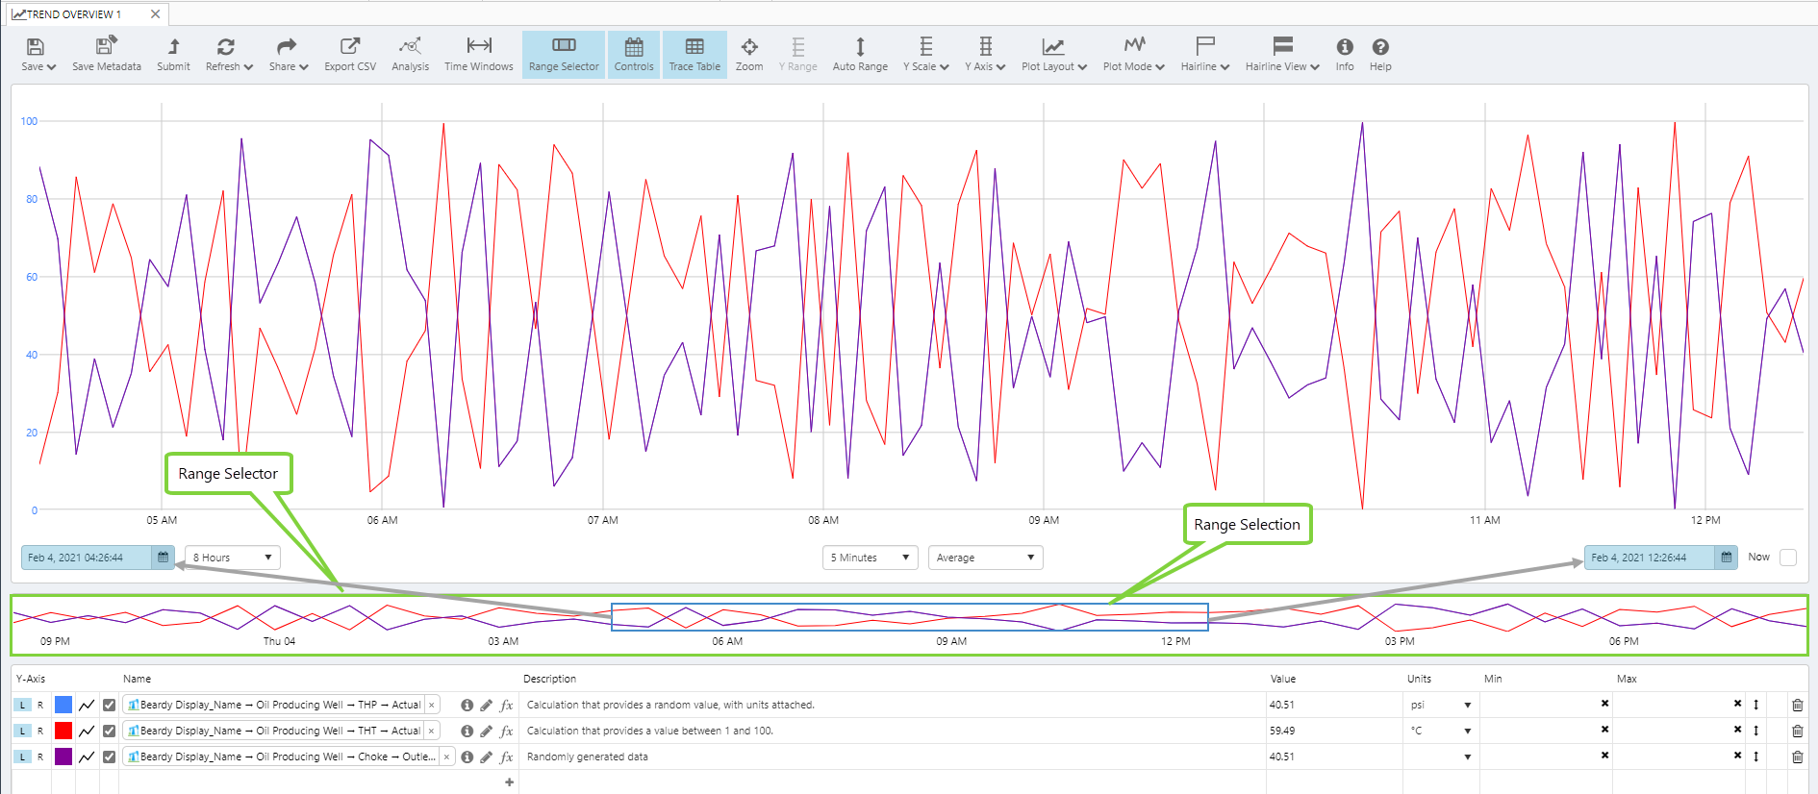Expand the 5 Minutes interval dropdown
This screenshot has width=1818, height=794.
point(870,558)
